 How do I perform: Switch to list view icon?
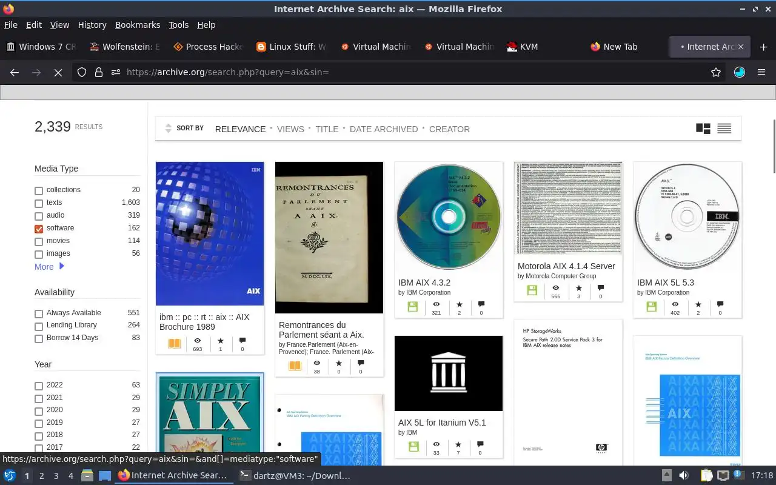pos(724,129)
